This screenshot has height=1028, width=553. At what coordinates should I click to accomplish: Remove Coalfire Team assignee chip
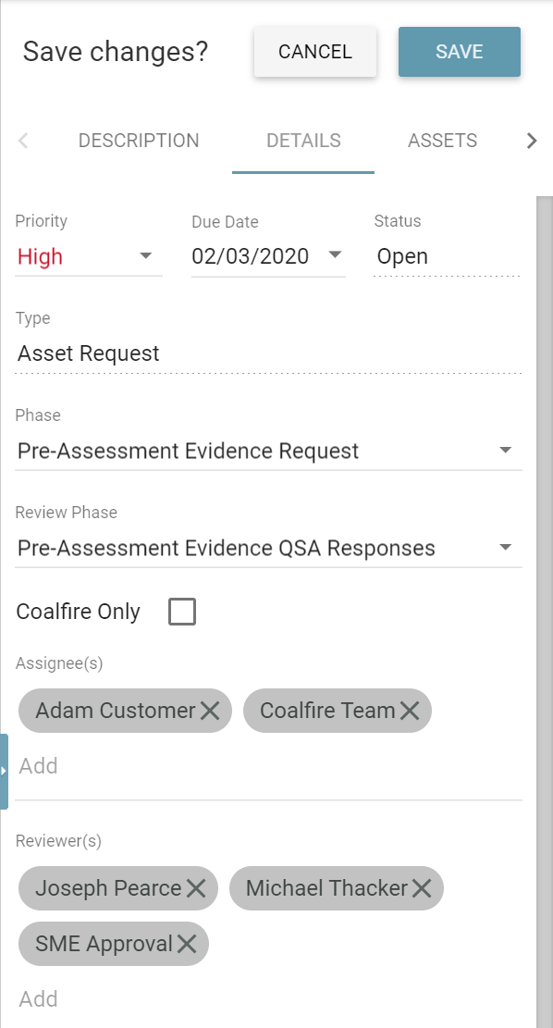[410, 710]
